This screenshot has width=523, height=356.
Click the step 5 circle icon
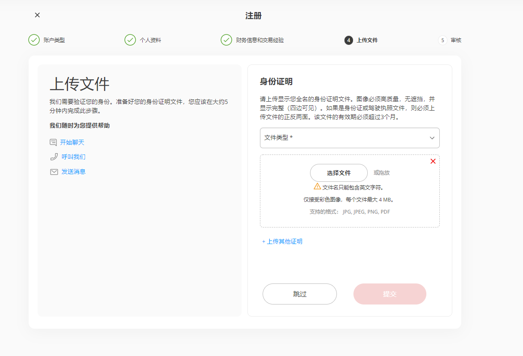pyautogui.click(x=442, y=40)
